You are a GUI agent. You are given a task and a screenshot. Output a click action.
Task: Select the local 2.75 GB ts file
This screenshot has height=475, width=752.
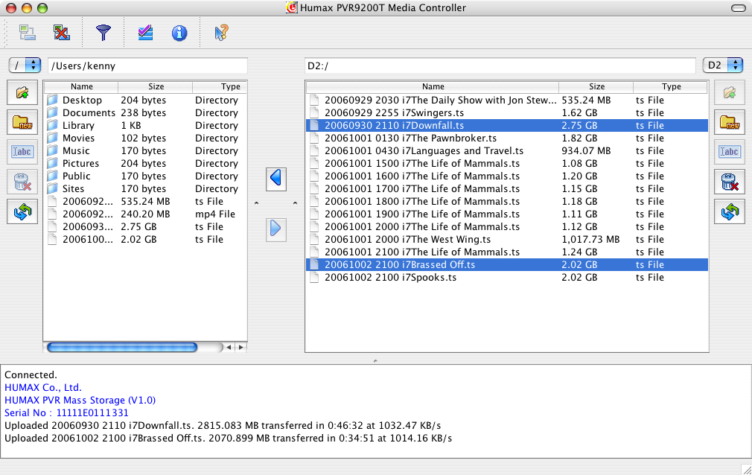(146, 227)
